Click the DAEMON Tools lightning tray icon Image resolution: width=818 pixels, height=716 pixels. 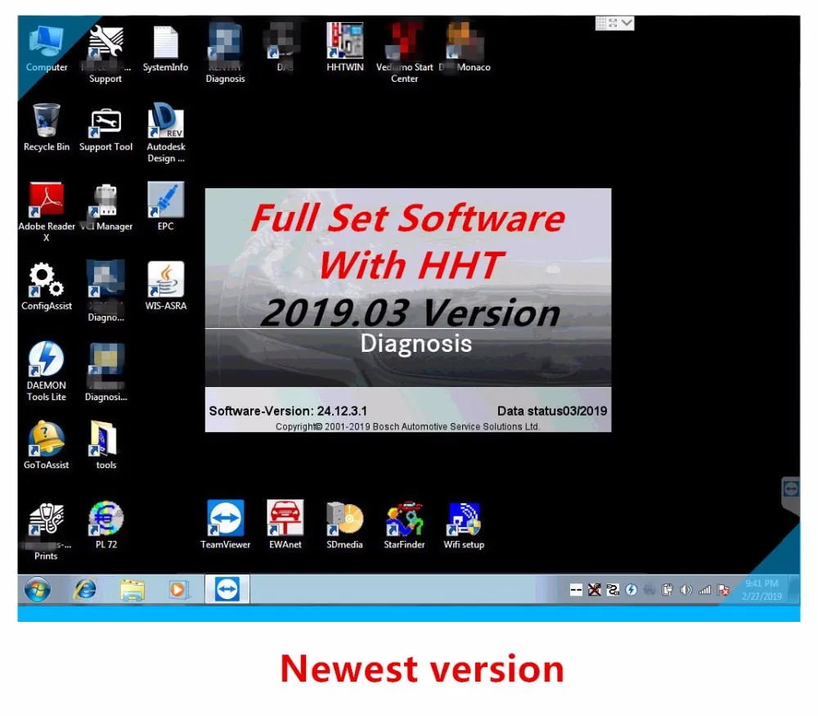(x=631, y=590)
